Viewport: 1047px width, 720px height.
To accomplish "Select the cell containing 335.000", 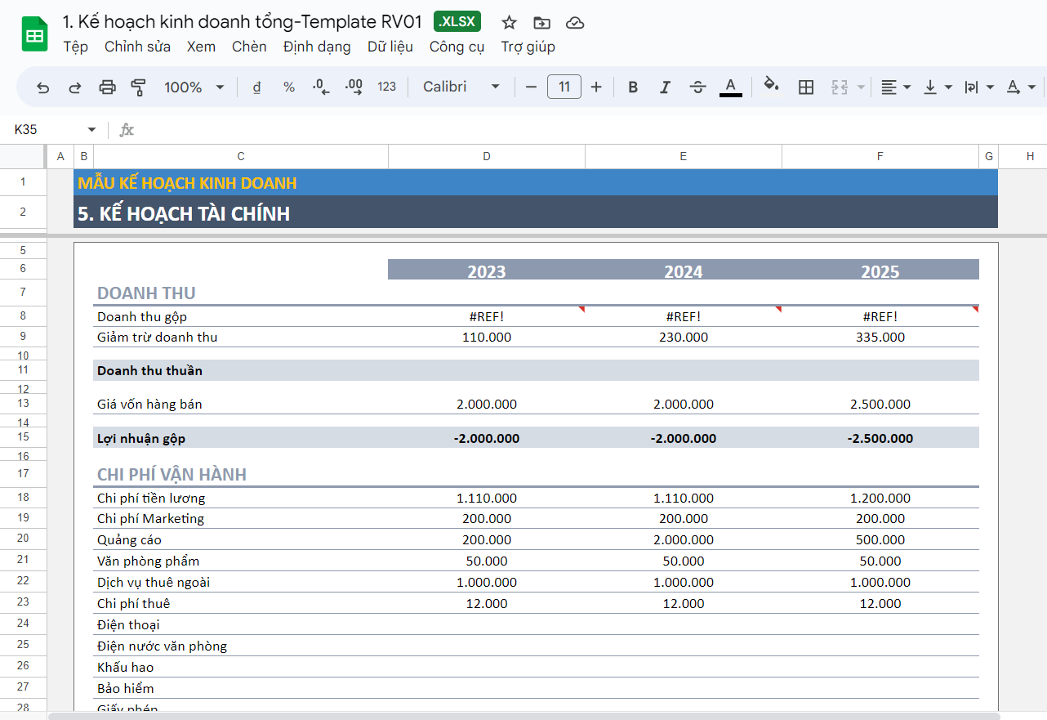I will coord(880,337).
